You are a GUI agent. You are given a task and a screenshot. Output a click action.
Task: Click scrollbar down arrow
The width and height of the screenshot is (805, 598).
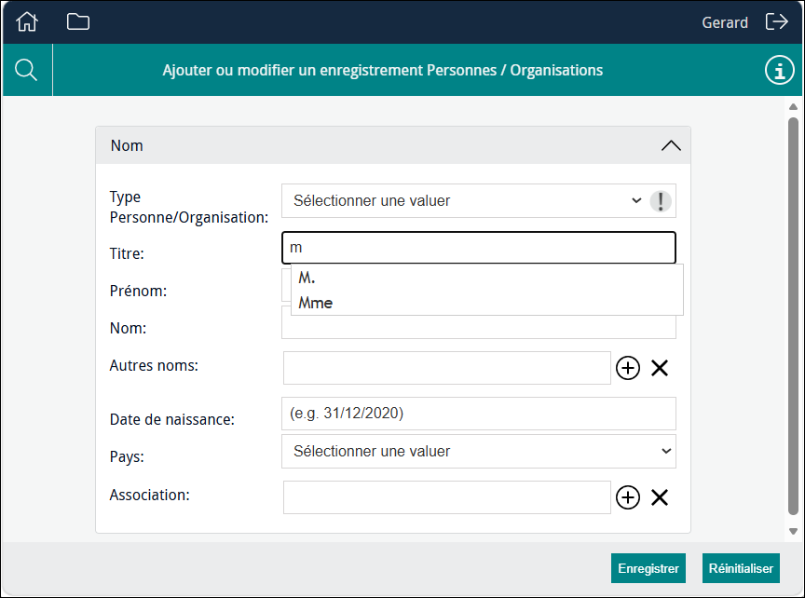pos(793,531)
